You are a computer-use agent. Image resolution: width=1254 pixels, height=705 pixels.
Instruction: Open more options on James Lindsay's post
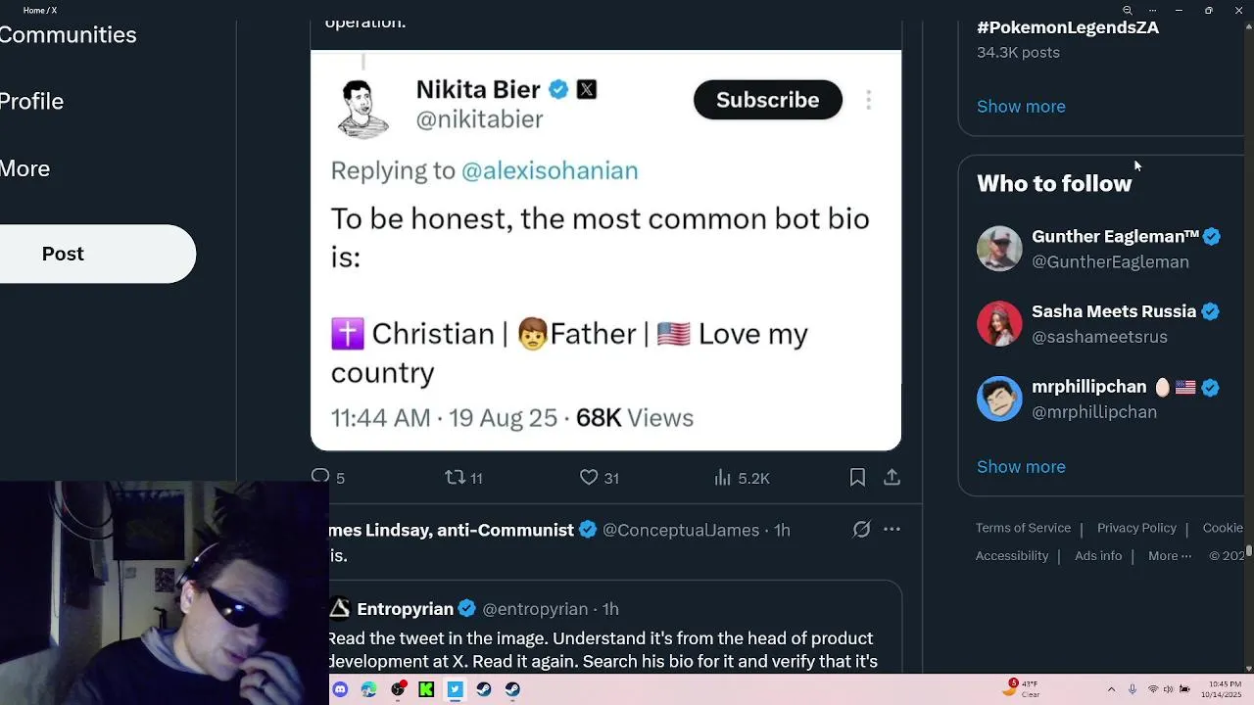tap(892, 530)
